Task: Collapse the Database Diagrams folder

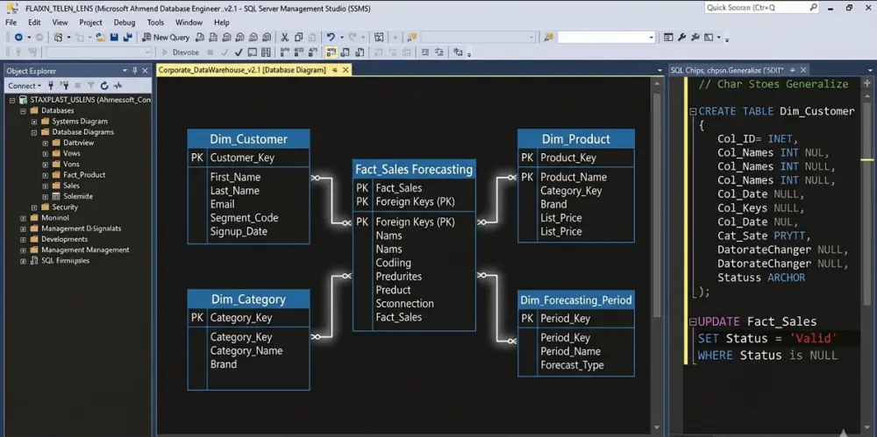Action: click(34, 132)
